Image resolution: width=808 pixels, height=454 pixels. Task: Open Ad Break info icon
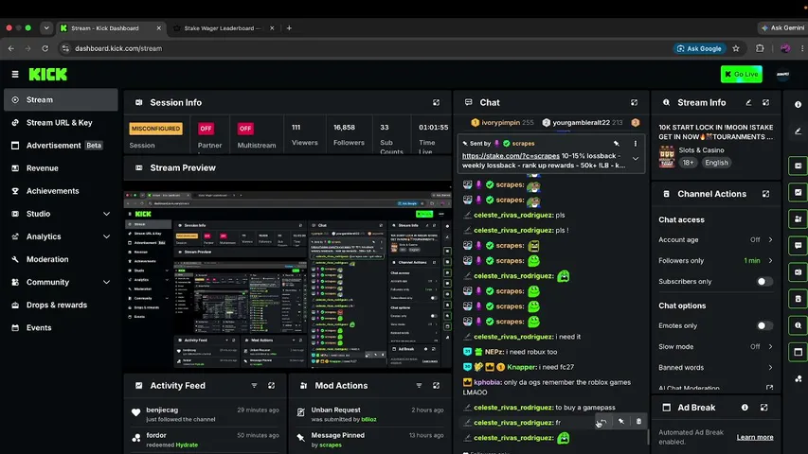(745, 407)
